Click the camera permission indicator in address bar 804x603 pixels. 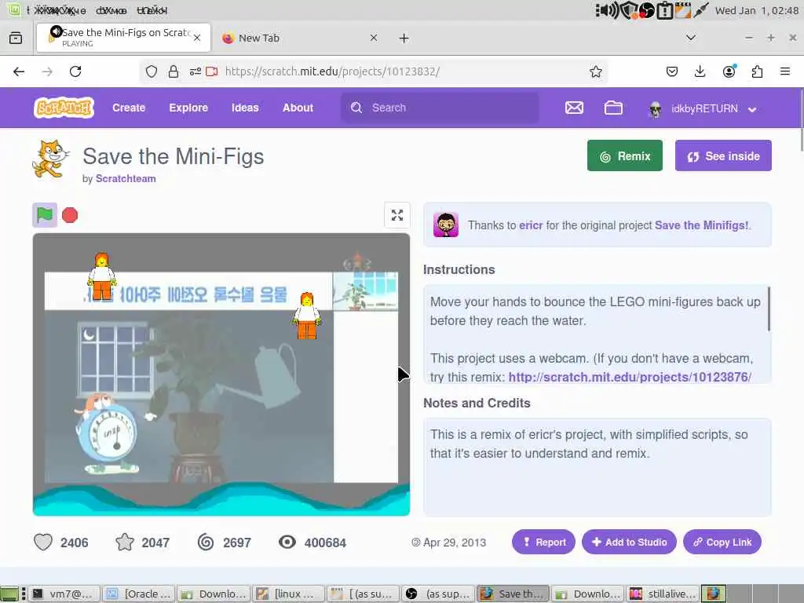coord(212,71)
